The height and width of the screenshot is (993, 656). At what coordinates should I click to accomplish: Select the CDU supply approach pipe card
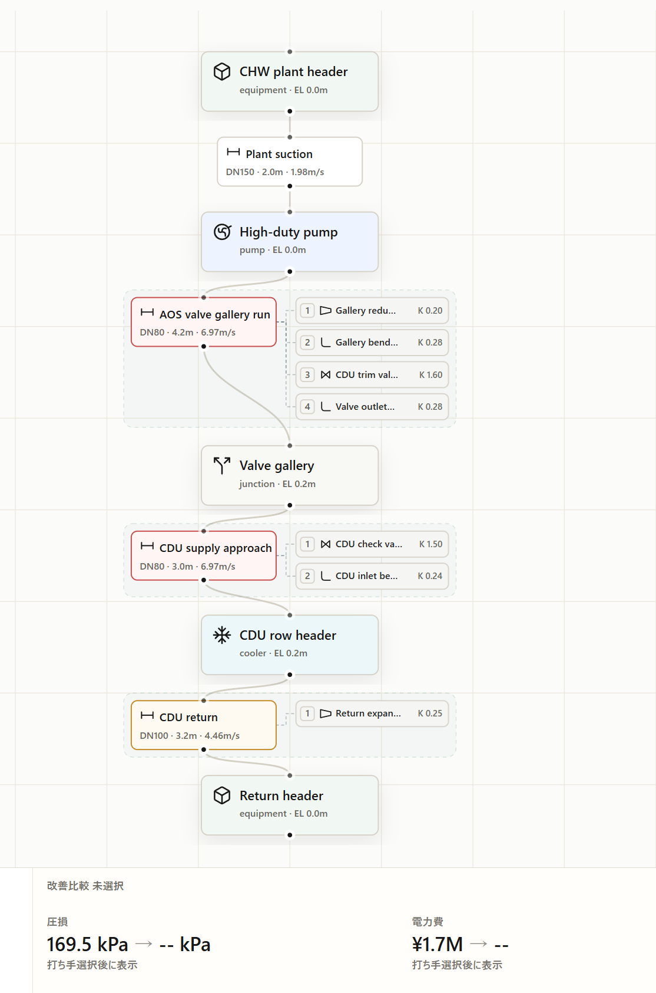204,555
